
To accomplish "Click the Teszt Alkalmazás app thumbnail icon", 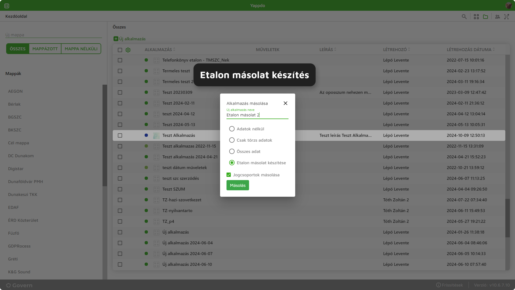I will coord(156,135).
